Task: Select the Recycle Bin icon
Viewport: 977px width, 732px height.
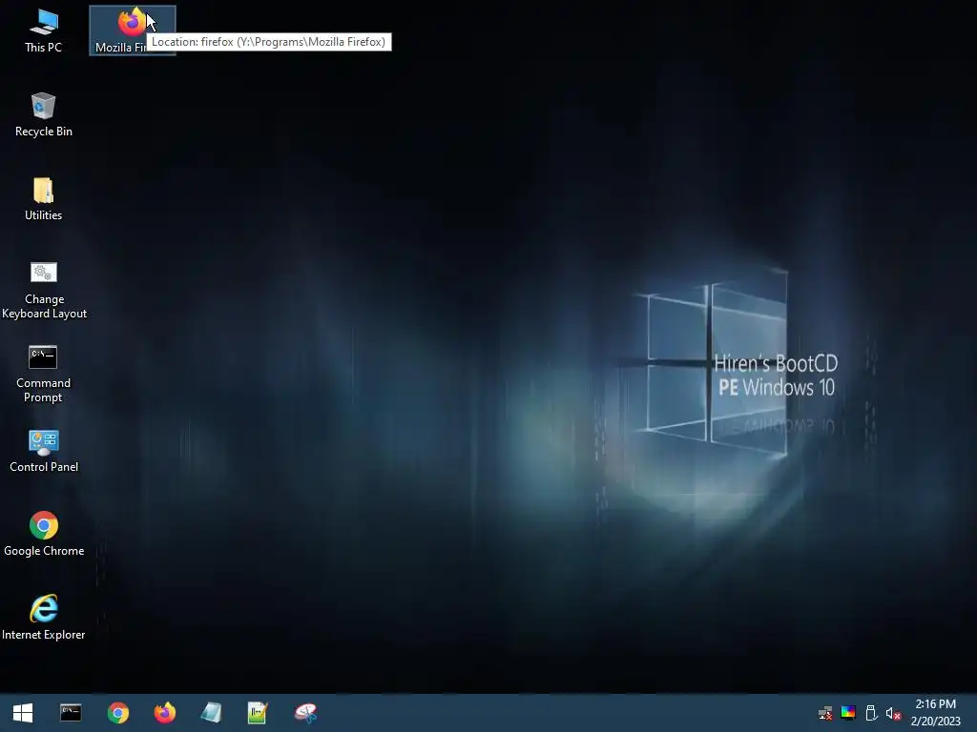Action: coord(43,115)
